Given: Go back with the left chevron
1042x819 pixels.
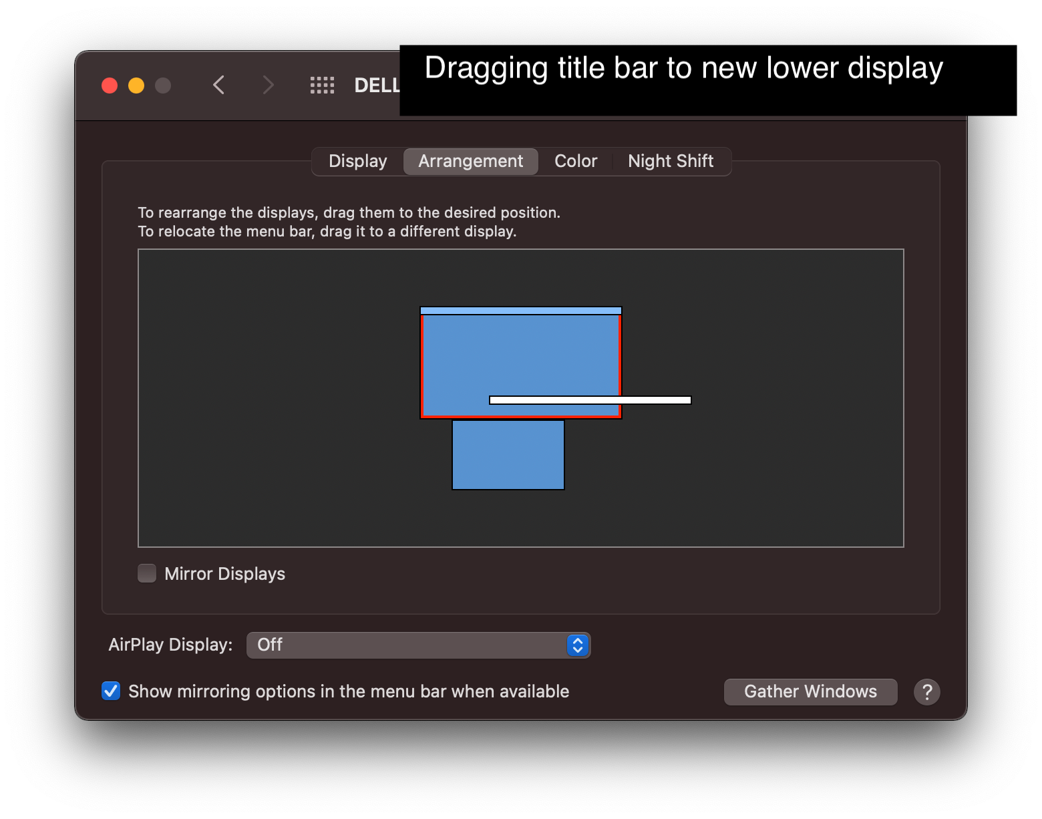Looking at the screenshot, I should pyautogui.click(x=218, y=85).
